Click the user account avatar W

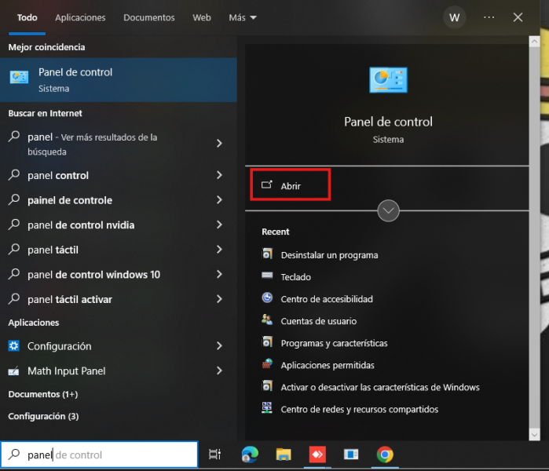click(454, 17)
